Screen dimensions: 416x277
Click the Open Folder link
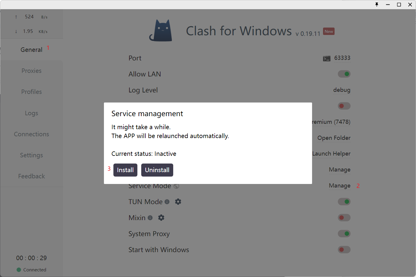point(334,138)
